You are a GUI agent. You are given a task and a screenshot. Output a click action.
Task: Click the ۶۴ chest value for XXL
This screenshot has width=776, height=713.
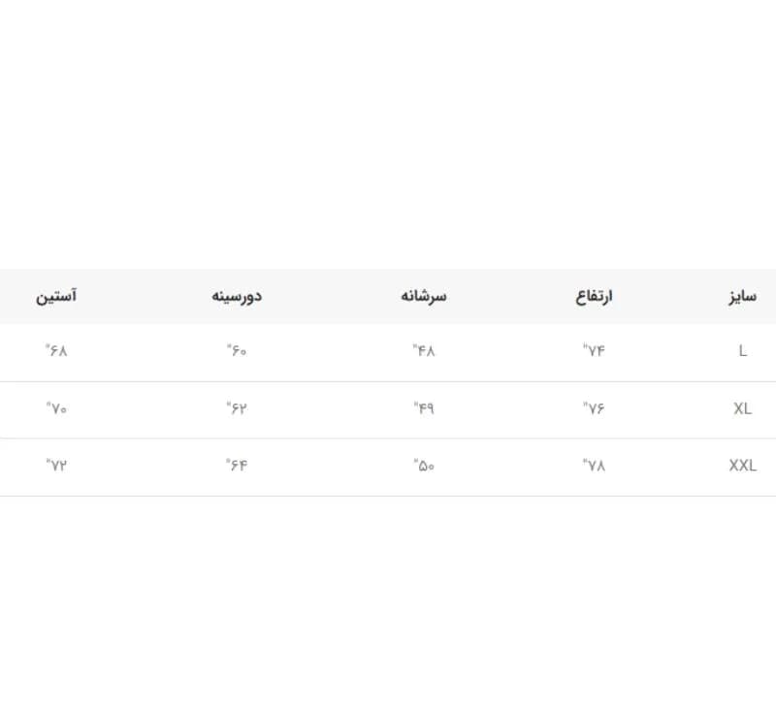tap(237, 465)
